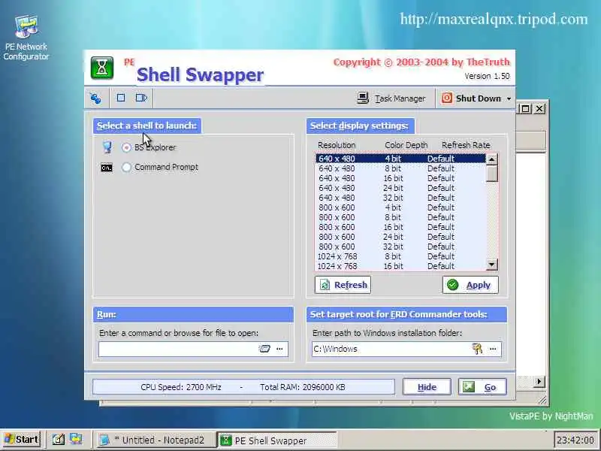
Task: Click the BS Explorer shell icon
Action: click(107, 147)
